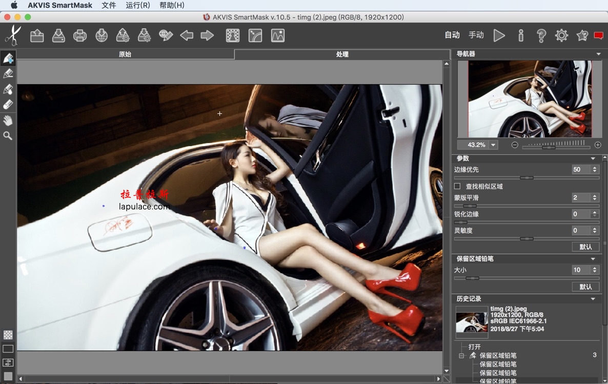The image size is (608, 384).
Task: Collapse the 保留区域铅笔 history group
Action: pyautogui.click(x=462, y=355)
